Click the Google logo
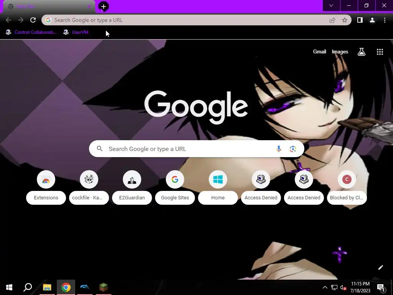The image size is (393, 295). (196, 108)
